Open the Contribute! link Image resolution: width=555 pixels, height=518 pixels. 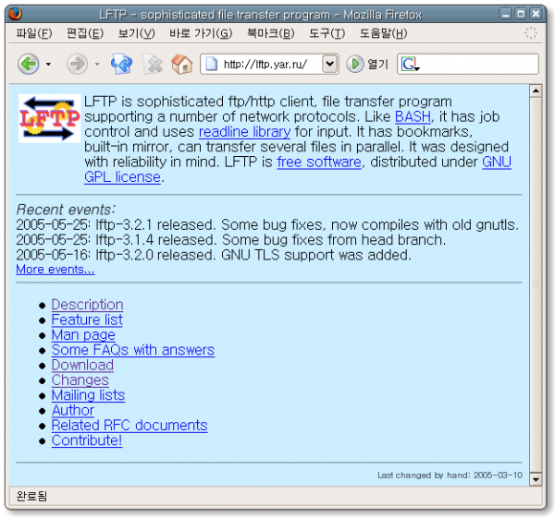87,440
